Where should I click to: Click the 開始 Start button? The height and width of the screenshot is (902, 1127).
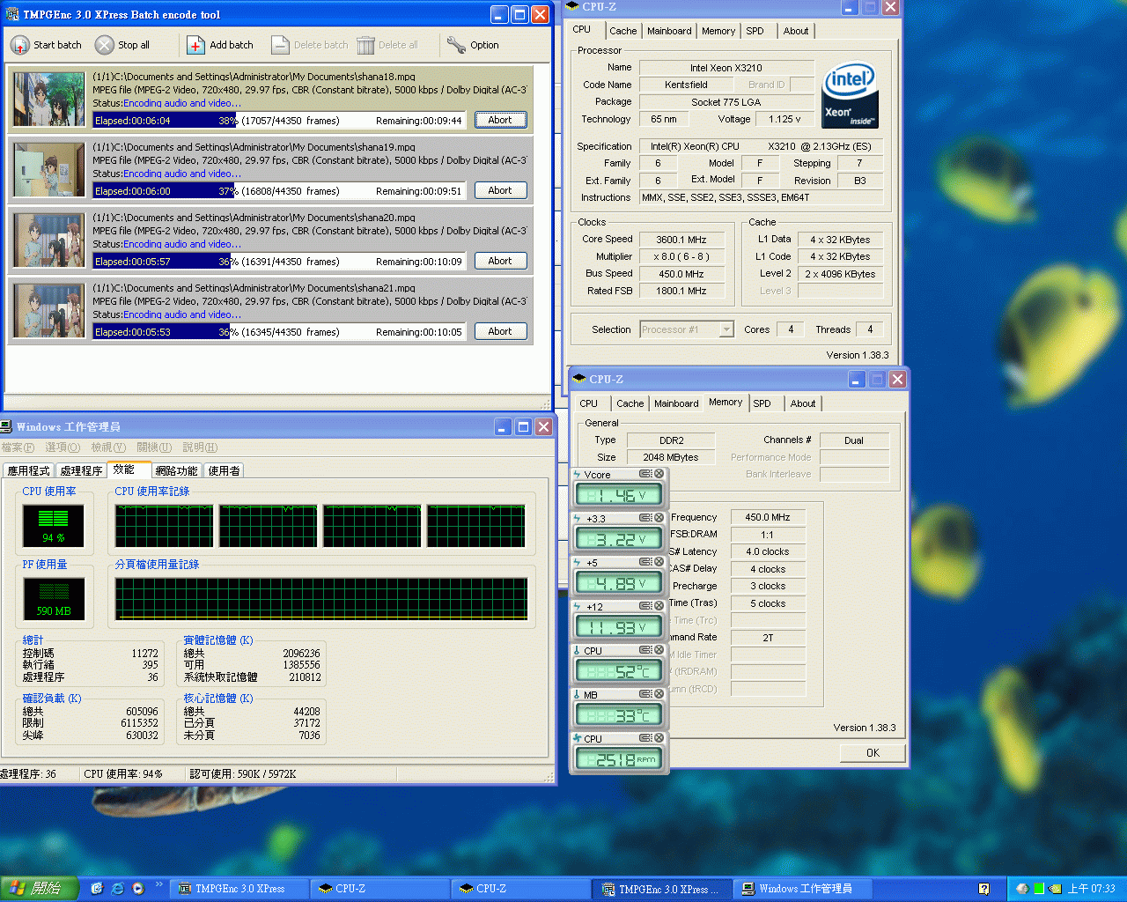[x=40, y=889]
